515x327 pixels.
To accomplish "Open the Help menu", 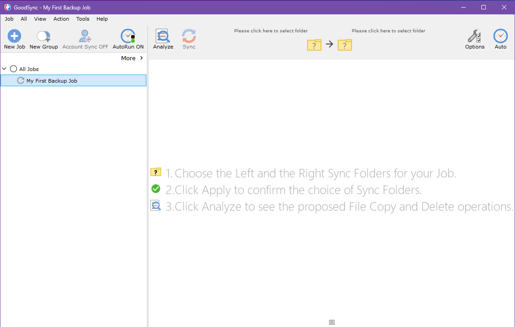I will pos(102,19).
